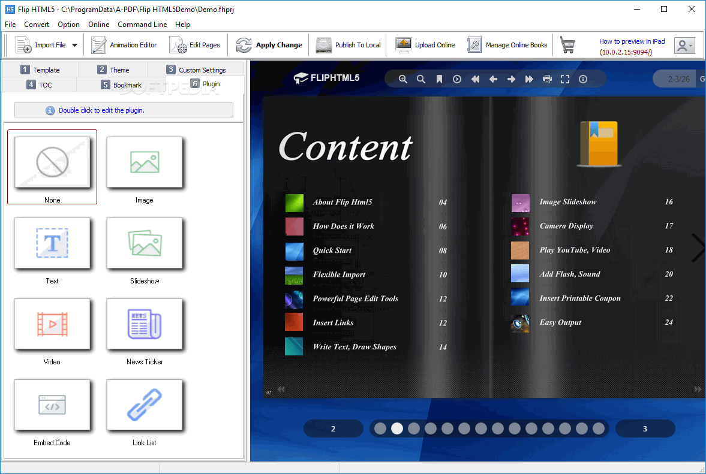Click Upload Online
This screenshot has height=474, width=706.
425,45
